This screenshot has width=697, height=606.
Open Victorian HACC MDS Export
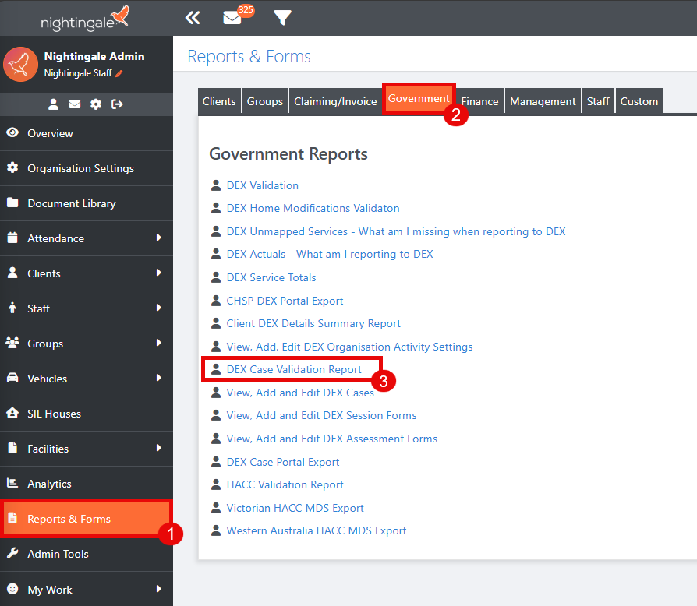tap(295, 508)
